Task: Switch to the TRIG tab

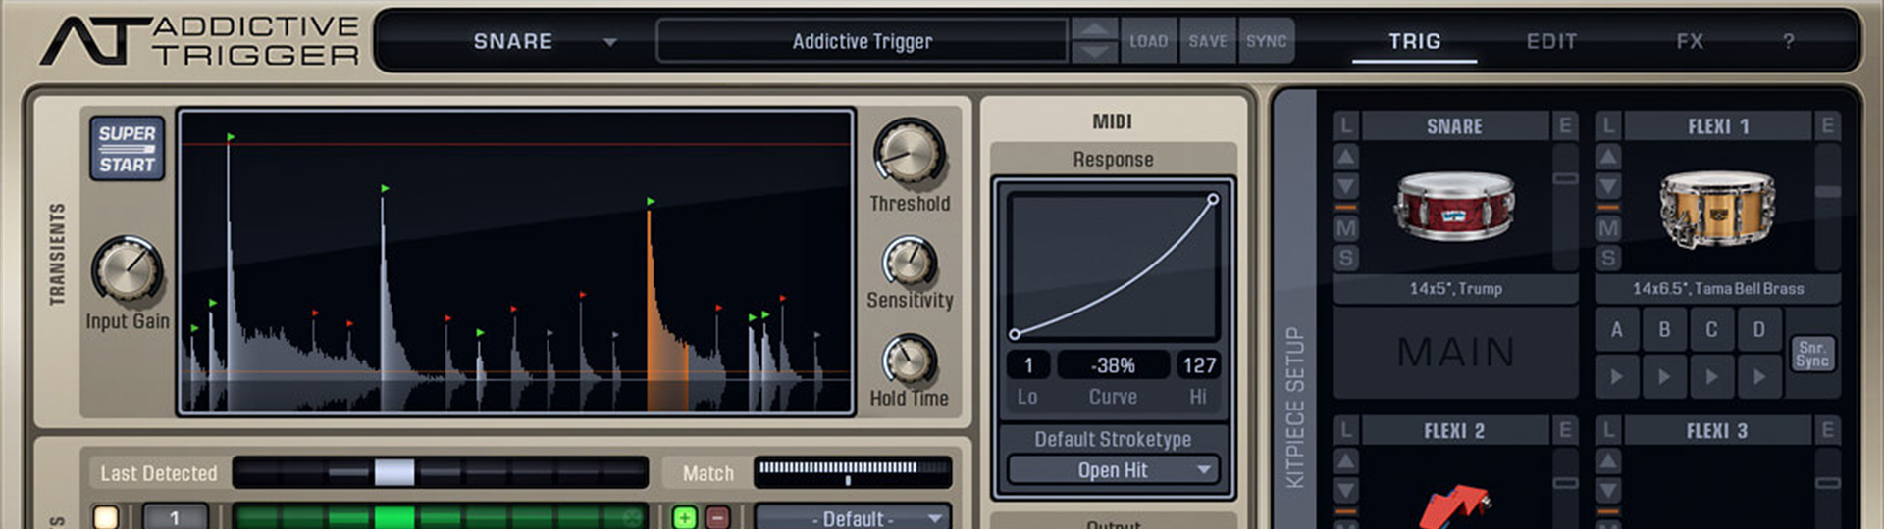Action: (x=1414, y=41)
